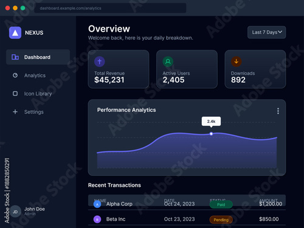Click the Paid status badge
The height and width of the screenshot is (228, 304).
tap(221, 204)
